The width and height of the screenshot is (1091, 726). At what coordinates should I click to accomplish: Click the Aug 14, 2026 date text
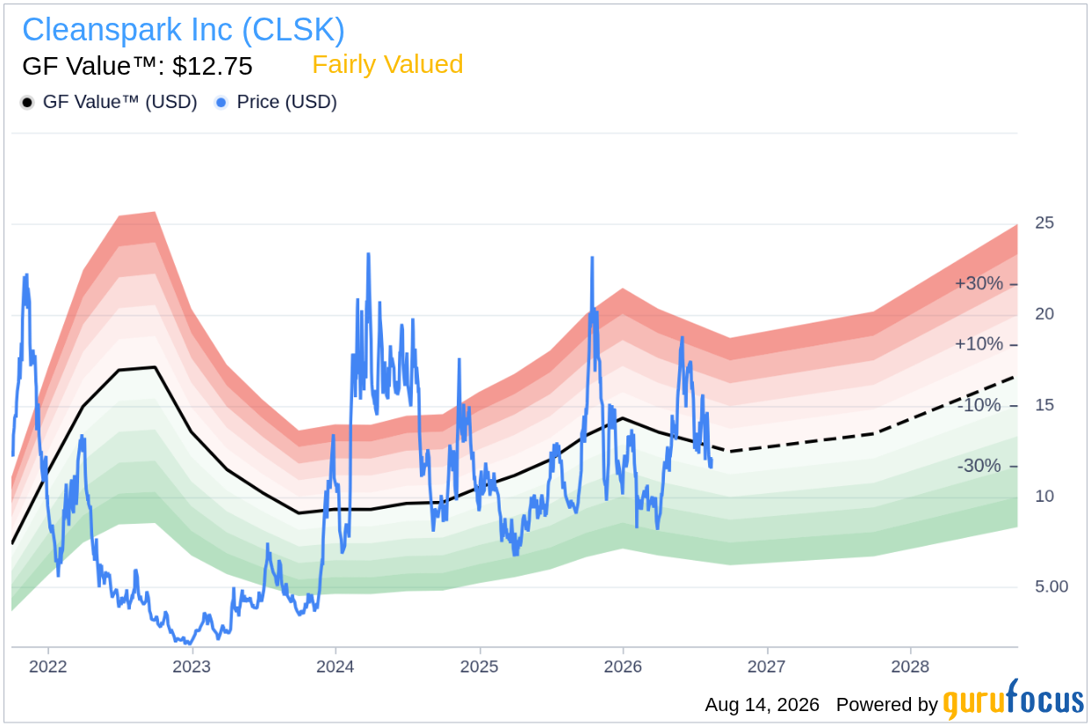click(x=762, y=705)
